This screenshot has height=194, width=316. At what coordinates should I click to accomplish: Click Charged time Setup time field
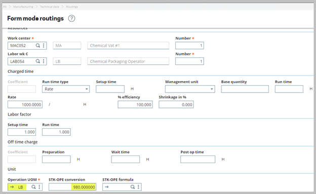(110, 89)
